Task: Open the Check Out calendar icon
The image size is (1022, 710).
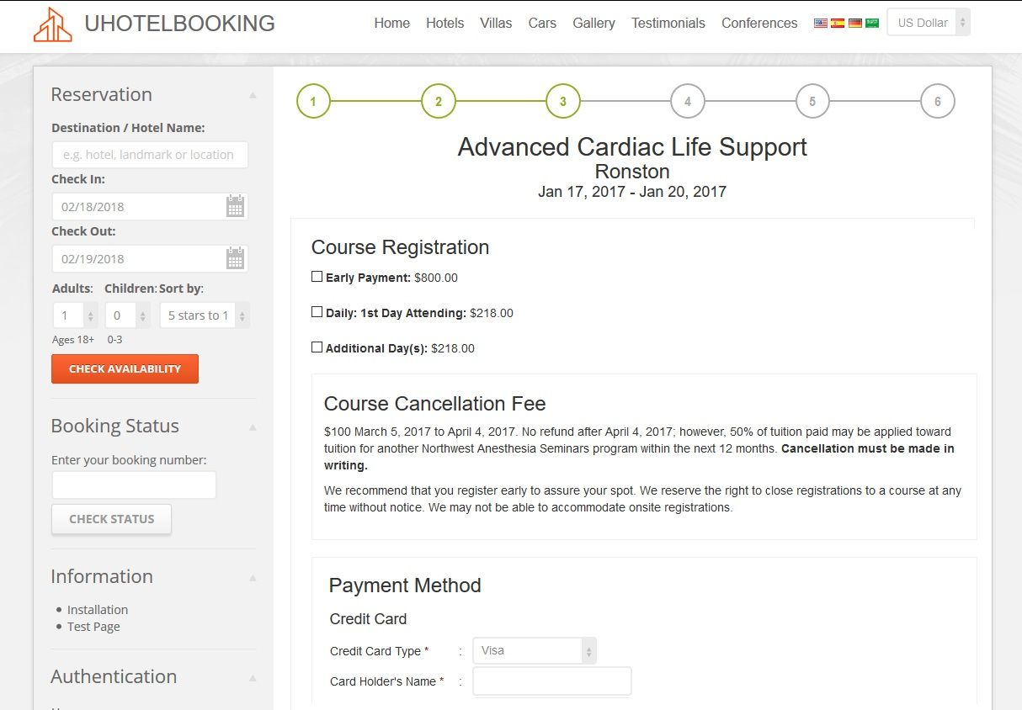Action: coord(235,258)
